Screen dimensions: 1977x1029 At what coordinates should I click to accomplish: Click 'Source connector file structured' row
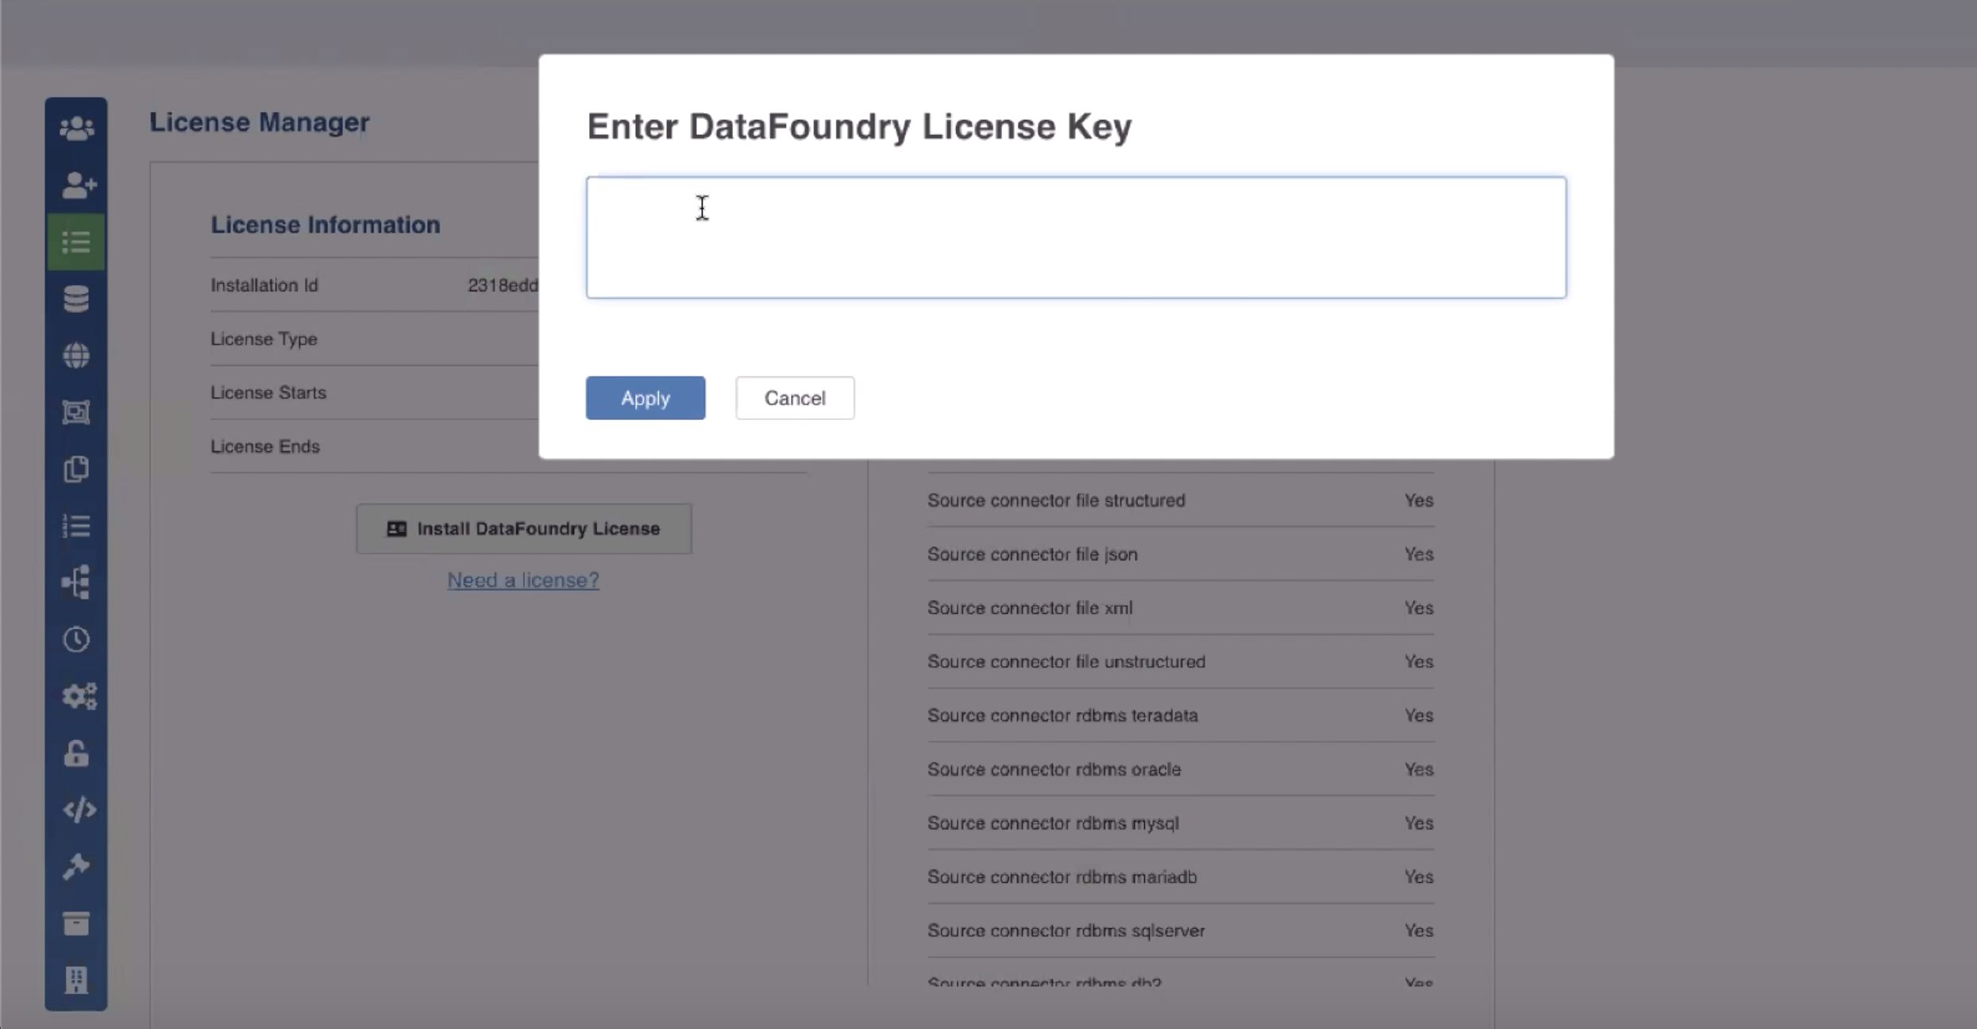coord(1181,500)
